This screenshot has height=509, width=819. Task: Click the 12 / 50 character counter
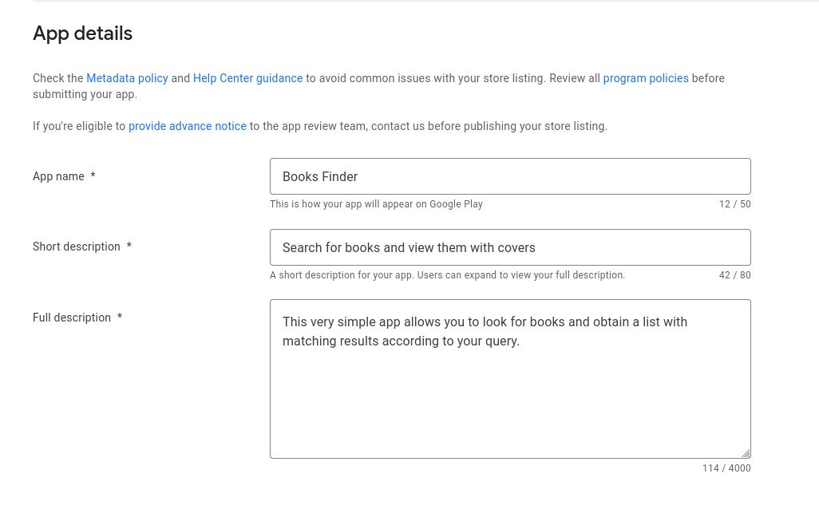coord(734,204)
